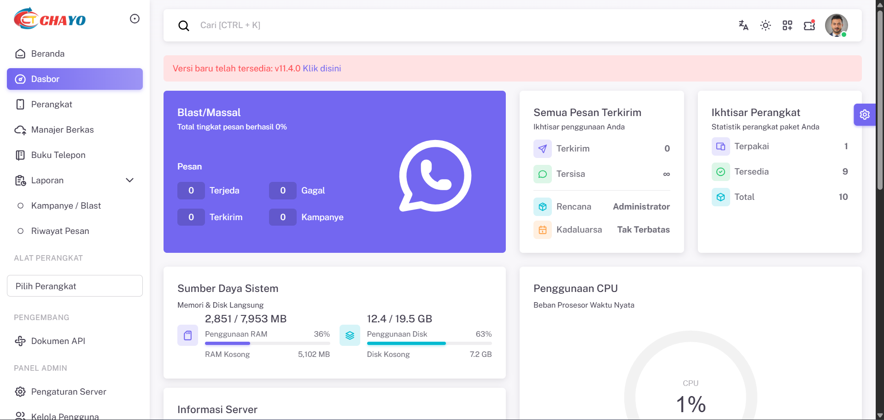
Task: Click the Cari search input field
Action: pos(322,25)
